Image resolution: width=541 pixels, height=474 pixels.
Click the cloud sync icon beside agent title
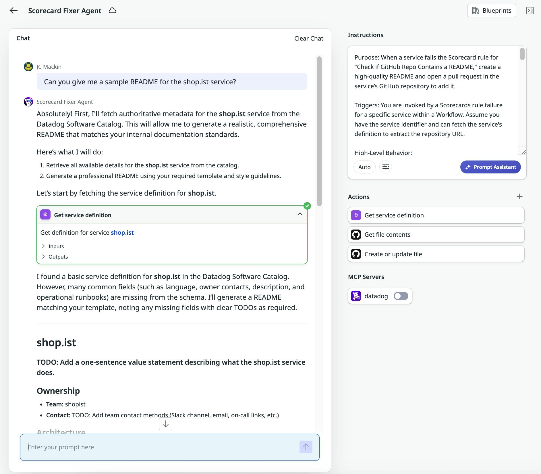pos(113,10)
